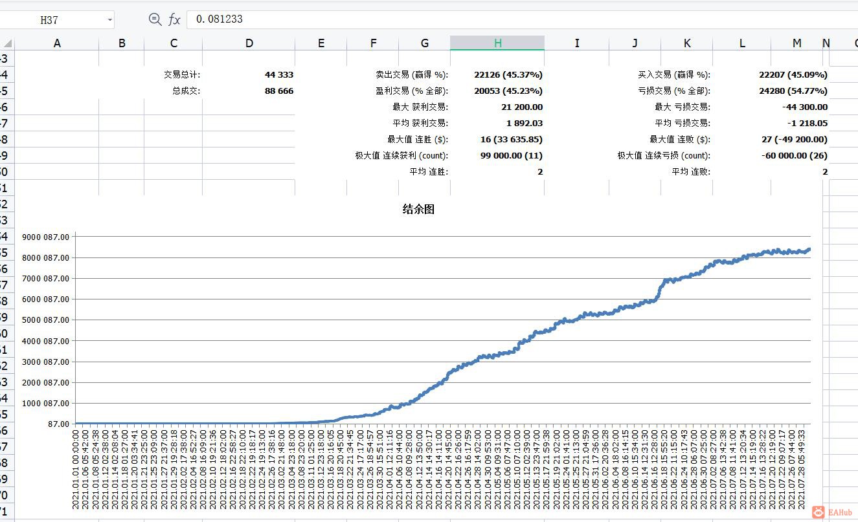The width and height of the screenshot is (858, 522).
Task: Click cell value 24280 (54.77%)
Action: (793, 91)
